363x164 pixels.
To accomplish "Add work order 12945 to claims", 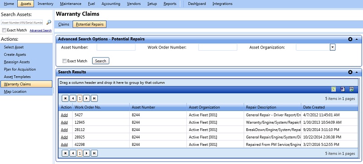I will (64, 122).
